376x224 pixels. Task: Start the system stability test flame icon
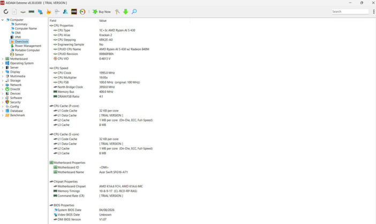pyautogui.click(x=49, y=11)
